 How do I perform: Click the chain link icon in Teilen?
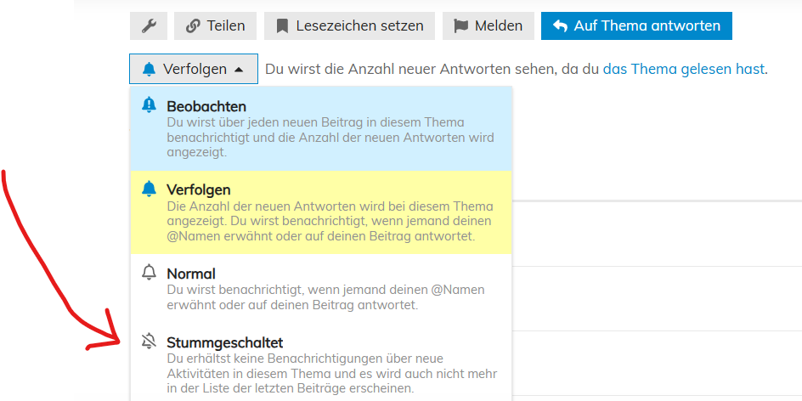pyautogui.click(x=192, y=26)
